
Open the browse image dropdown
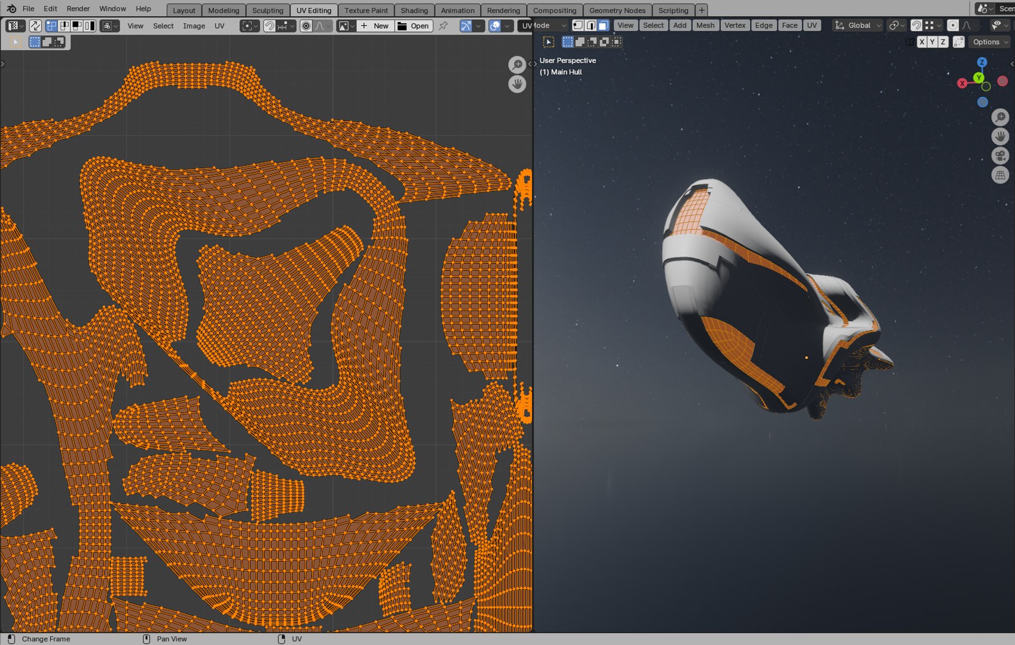[x=346, y=26]
